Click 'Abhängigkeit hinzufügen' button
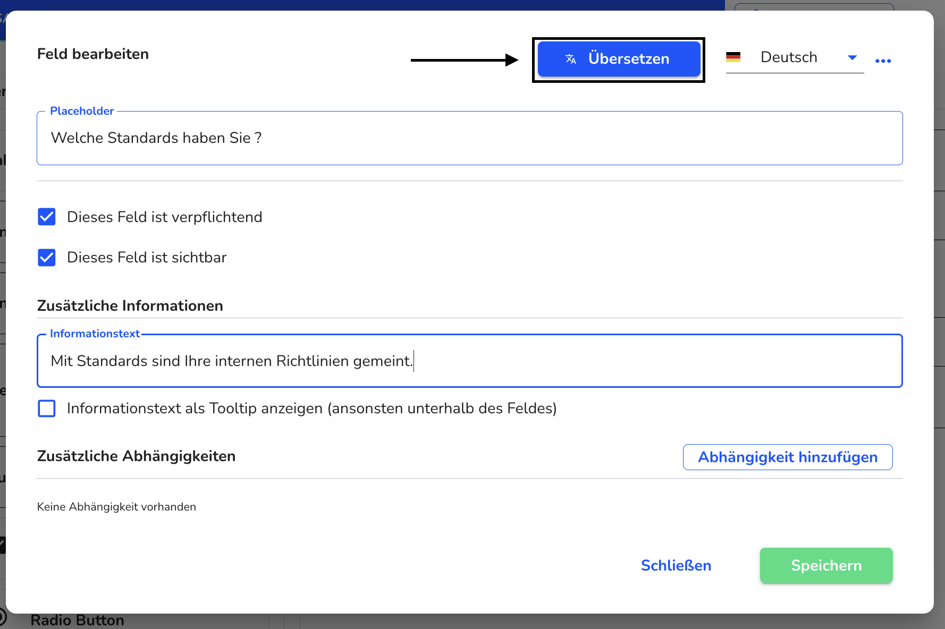Image resolution: width=945 pixels, height=629 pixels. [788, 457]
